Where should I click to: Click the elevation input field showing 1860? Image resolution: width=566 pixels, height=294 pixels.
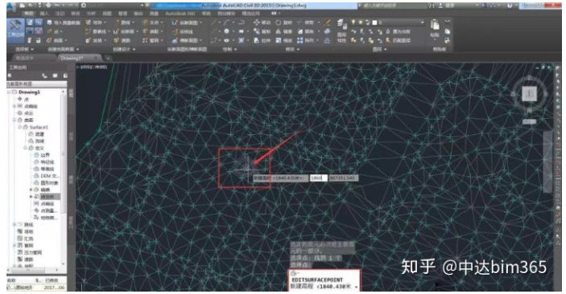(x=318, y=178)
